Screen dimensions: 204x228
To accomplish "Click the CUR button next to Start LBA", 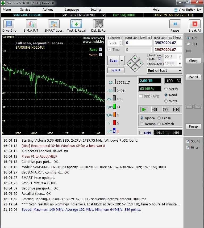I will coord(143,38).
